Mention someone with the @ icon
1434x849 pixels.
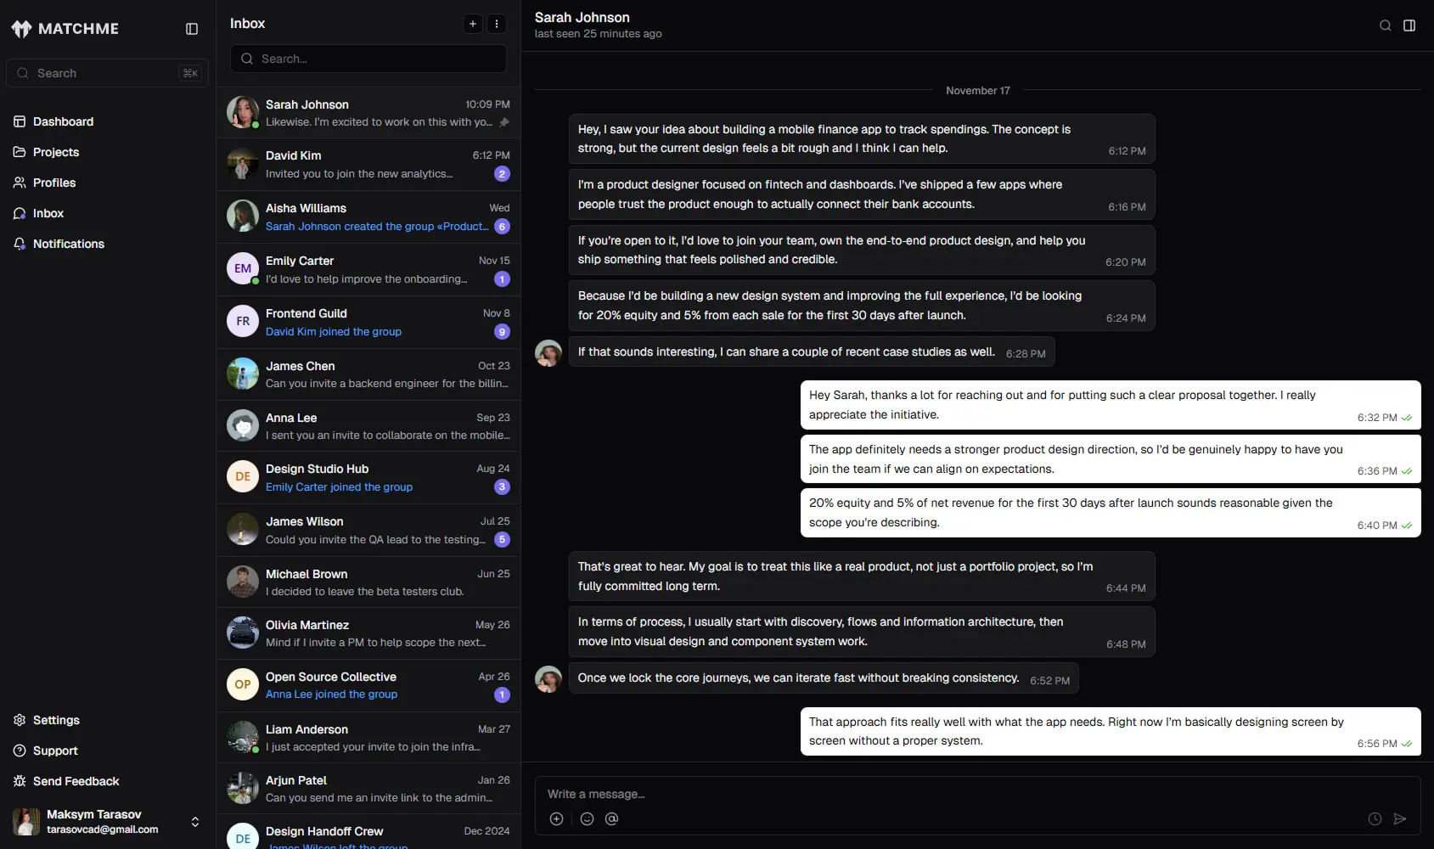point(612,818)
